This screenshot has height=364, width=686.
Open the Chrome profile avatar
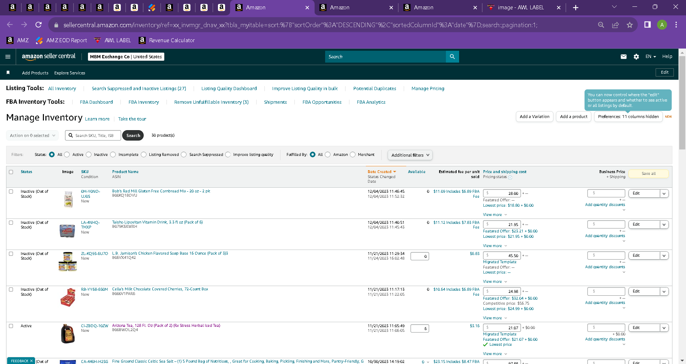pyautogui.click(x=662, y=25)
